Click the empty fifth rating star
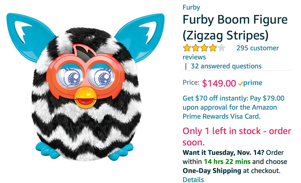This screenshot has width=301, height=183. pyautogui.click(x=221, y=48)
